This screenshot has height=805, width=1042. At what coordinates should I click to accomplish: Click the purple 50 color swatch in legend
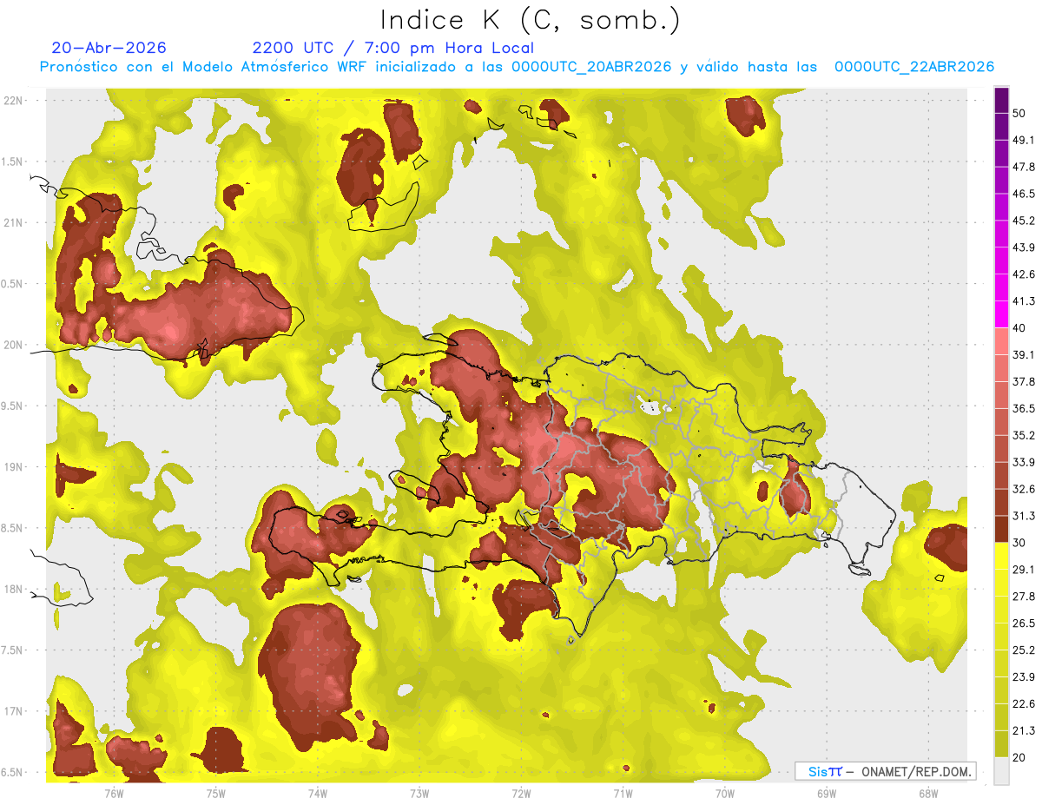pyautogui.click(x=1001, y=101)
